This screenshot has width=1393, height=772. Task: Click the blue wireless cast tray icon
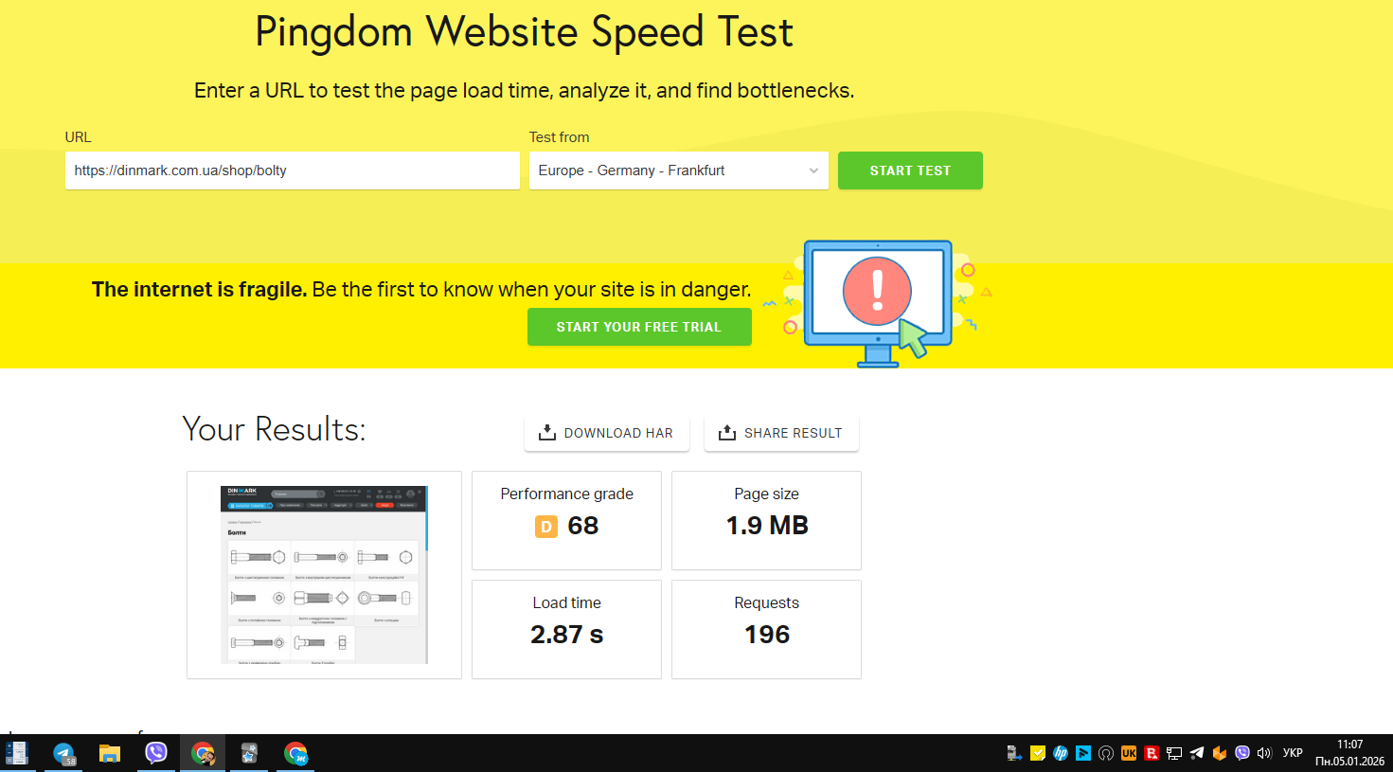coord(1083,753)
